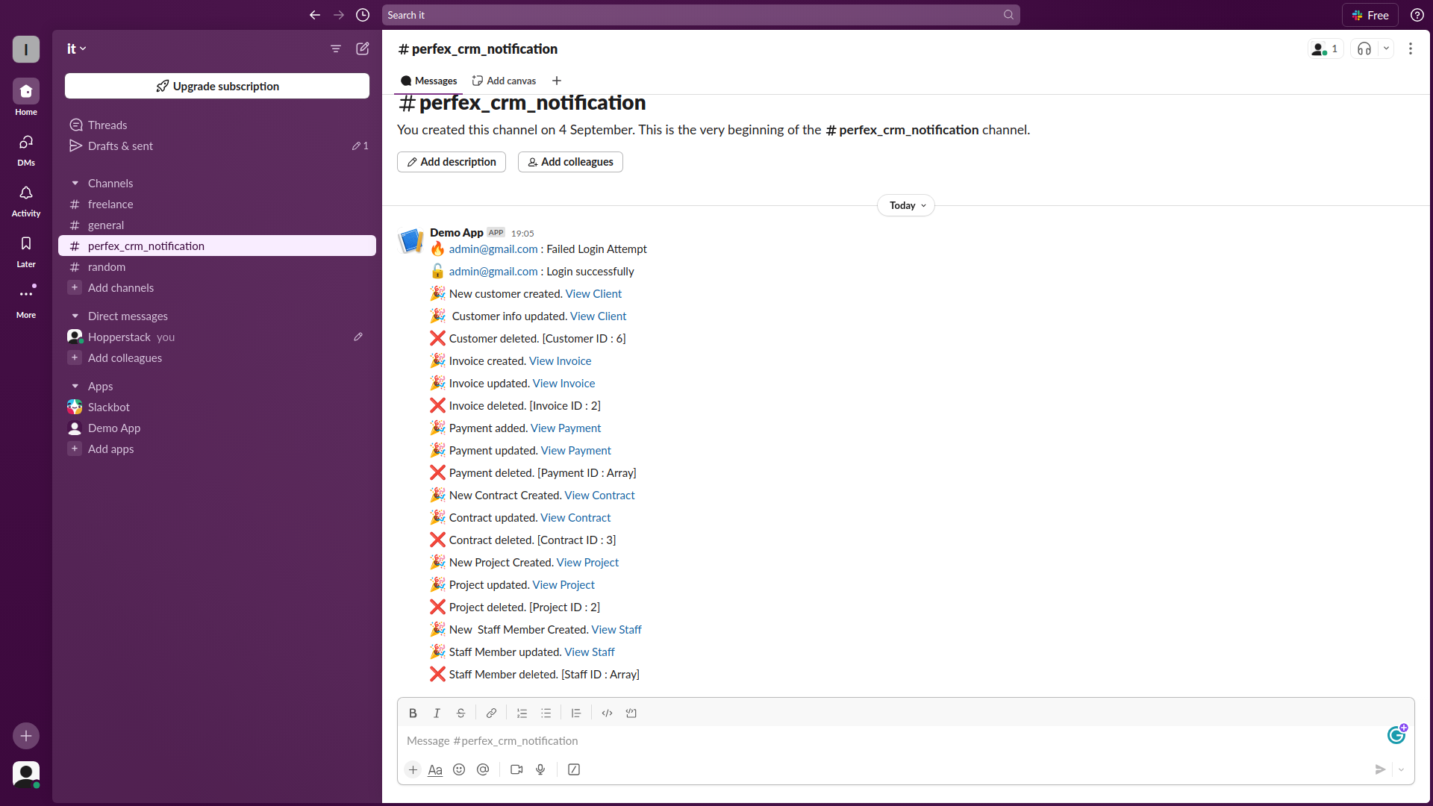Open the Today date dropdown
Viewport: 1433px width, 806px height.
tap(905, 205)
